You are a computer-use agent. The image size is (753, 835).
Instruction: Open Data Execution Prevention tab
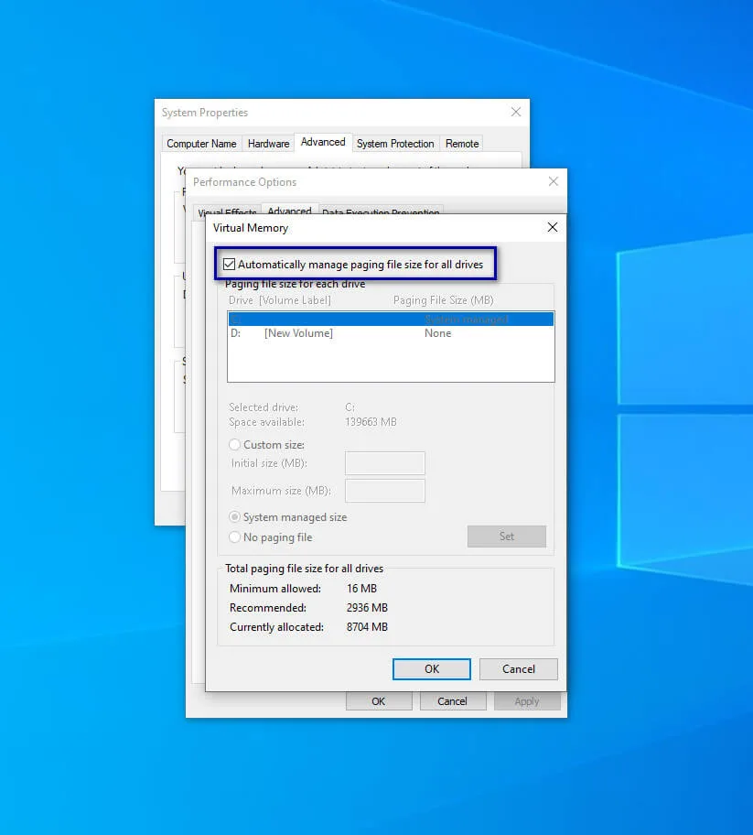coord(381,211)
